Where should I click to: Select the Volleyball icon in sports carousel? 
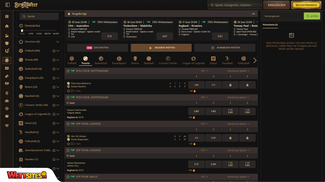pyautogui.click(x=244, y=59)
